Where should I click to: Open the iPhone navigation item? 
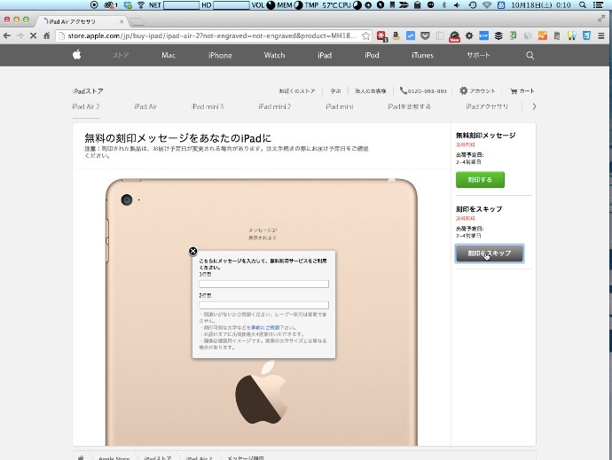pos(220,56)
